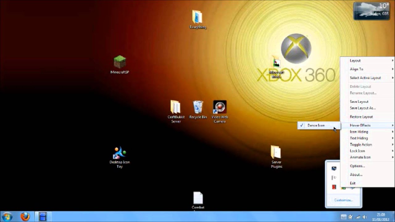Click the red icon in tray popup
The image size is (395, 222).
[x=334, y=187]
